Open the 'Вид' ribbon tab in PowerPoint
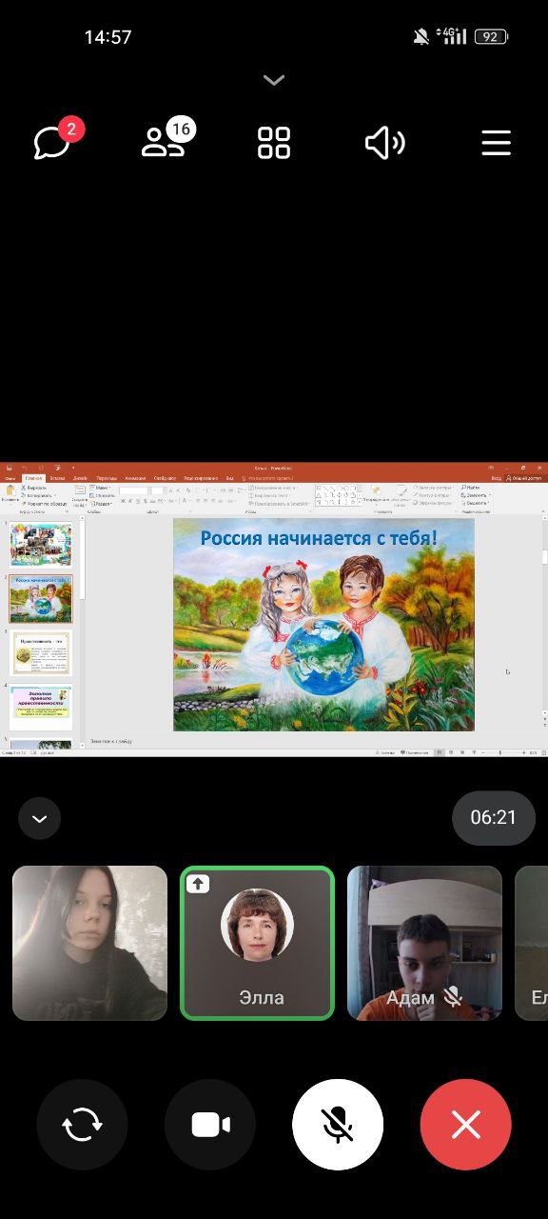The width and height of the screenshot is (548, 1219). 229,478
